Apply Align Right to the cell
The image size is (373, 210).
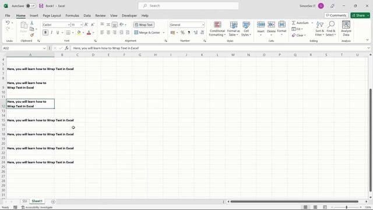click(115, 33)
